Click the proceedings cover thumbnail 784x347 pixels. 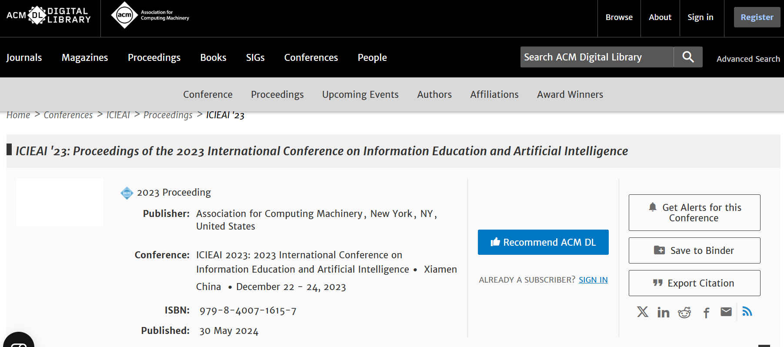coord(60,202)
